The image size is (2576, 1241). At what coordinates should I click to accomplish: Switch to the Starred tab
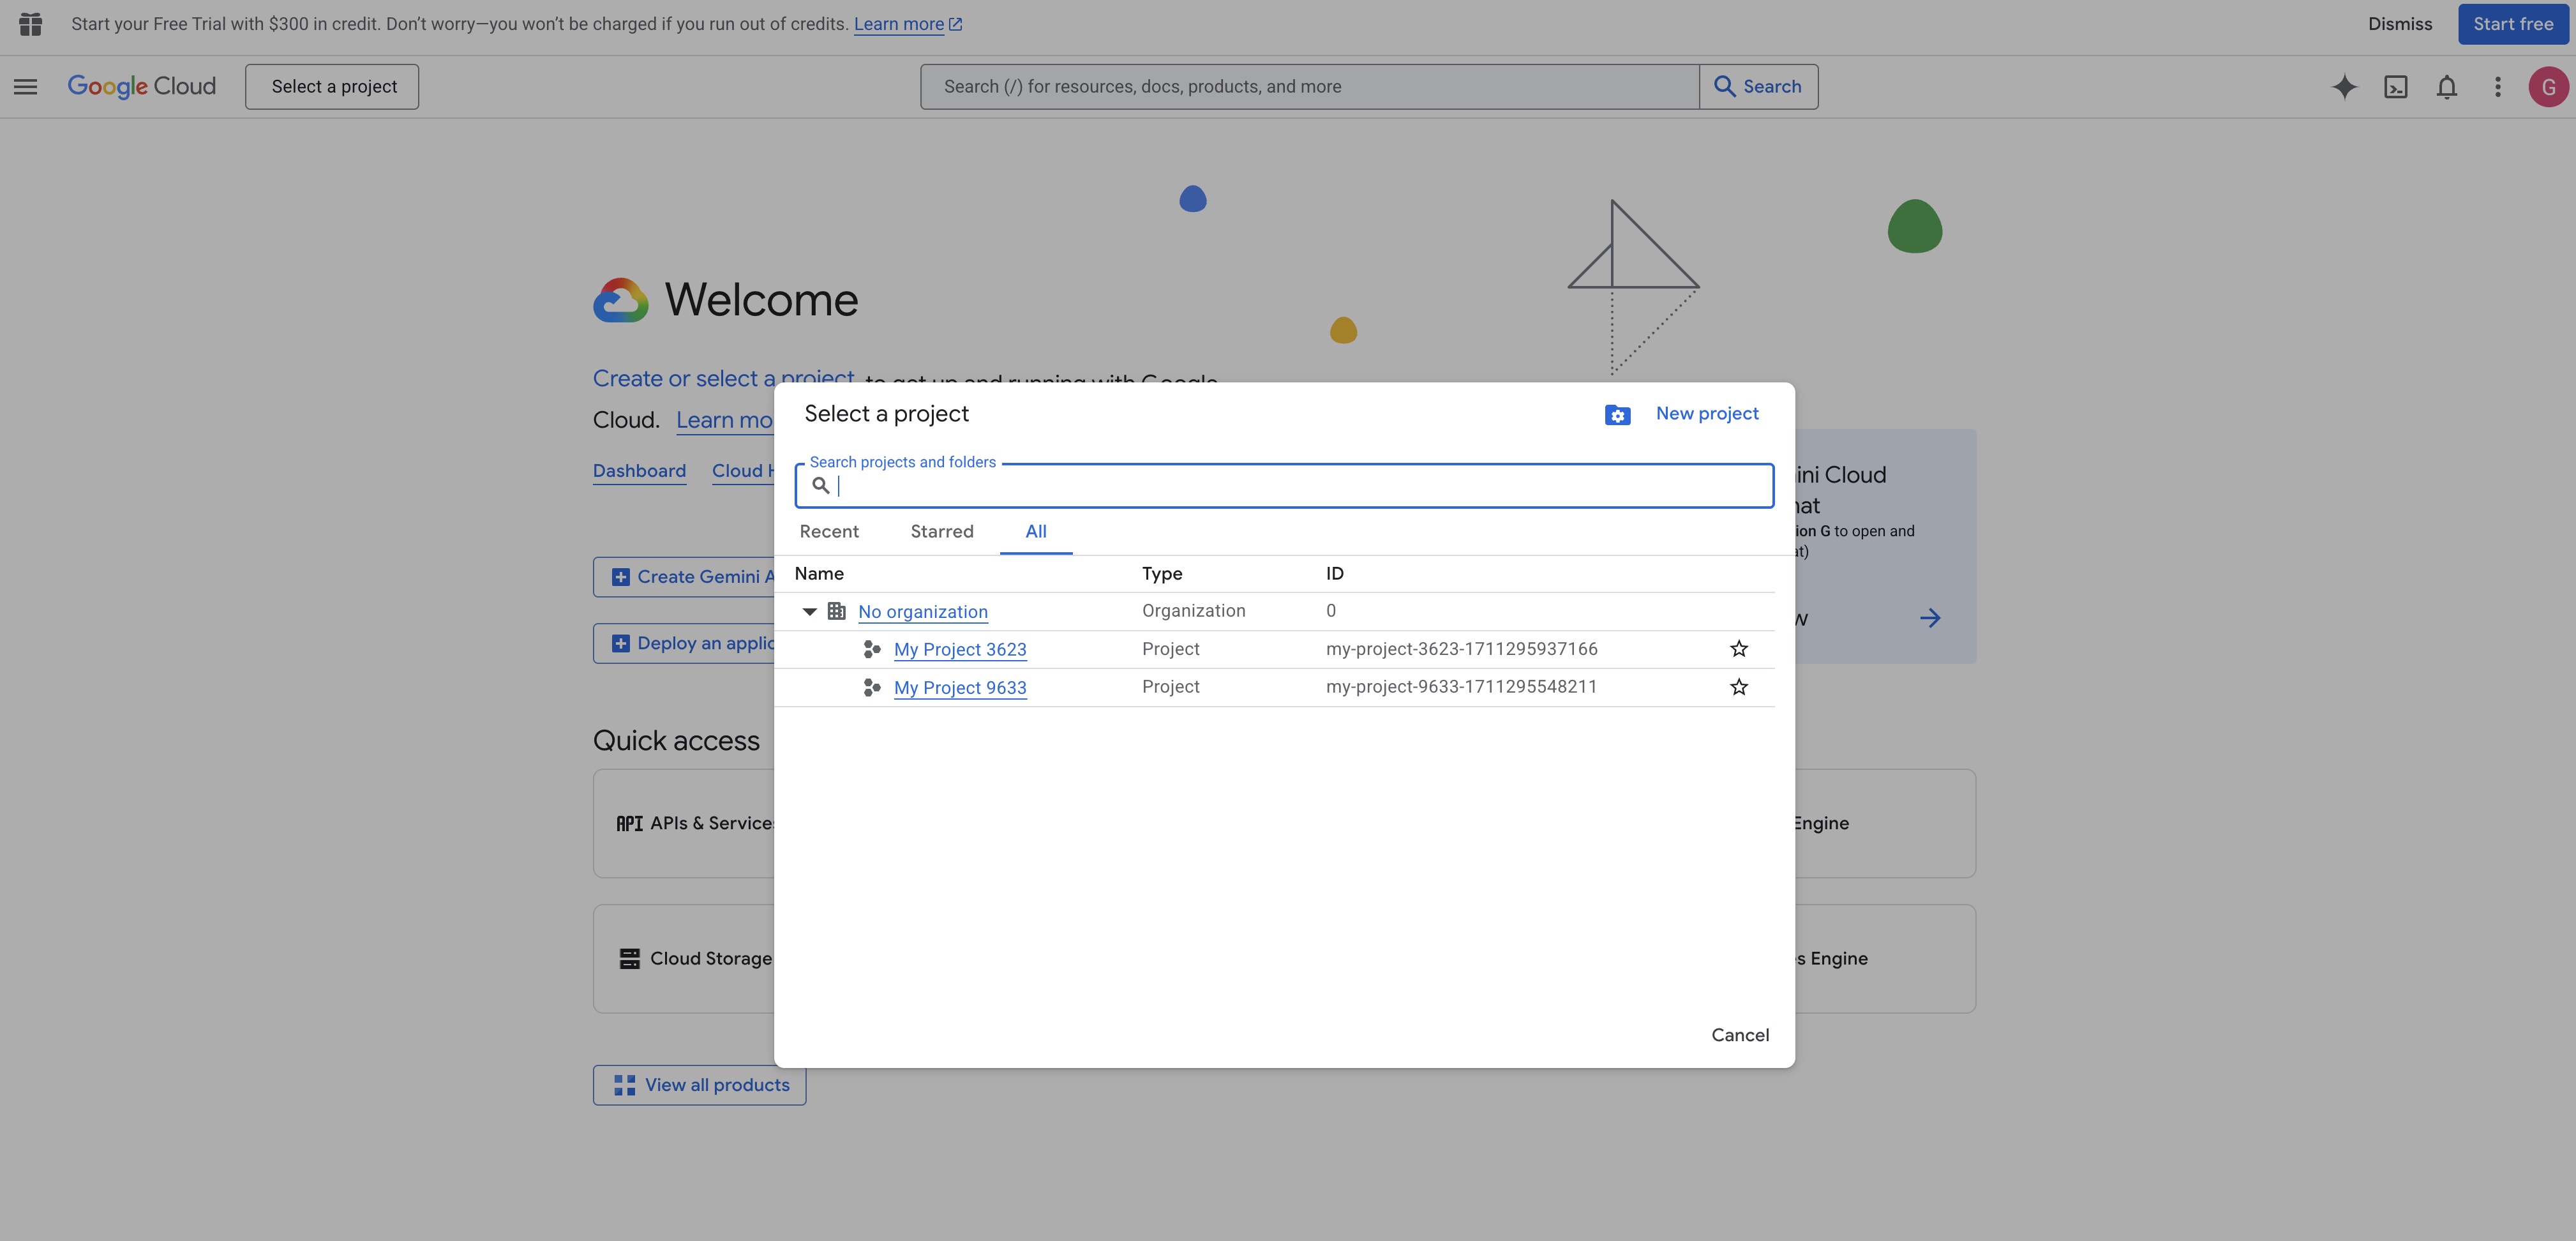pyautogui.click(x=942, y=531)
